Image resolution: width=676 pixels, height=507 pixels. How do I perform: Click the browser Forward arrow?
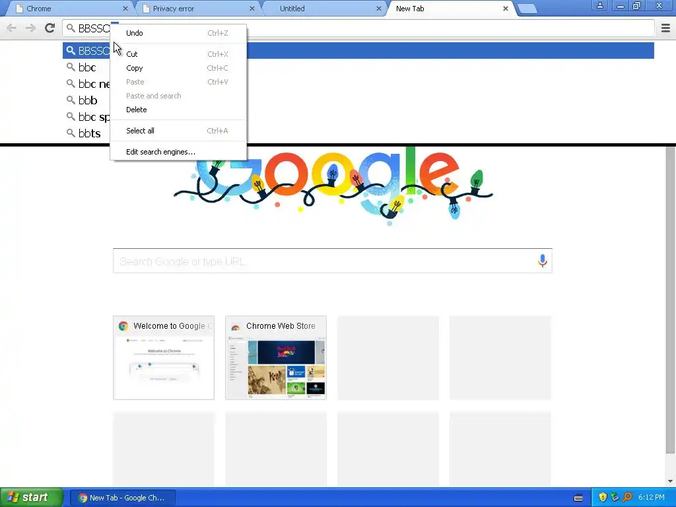(30, 28)
